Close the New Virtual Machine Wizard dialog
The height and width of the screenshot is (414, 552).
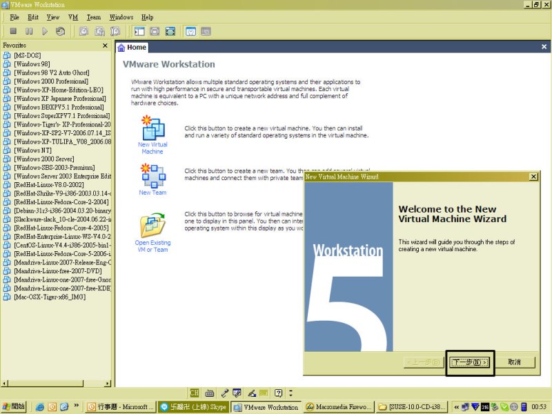click(533, 177)
